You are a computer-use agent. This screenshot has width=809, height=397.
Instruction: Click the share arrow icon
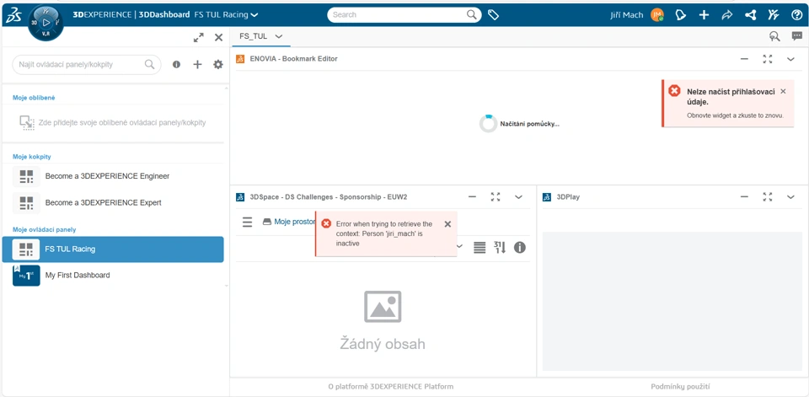[x=727, y=15]
